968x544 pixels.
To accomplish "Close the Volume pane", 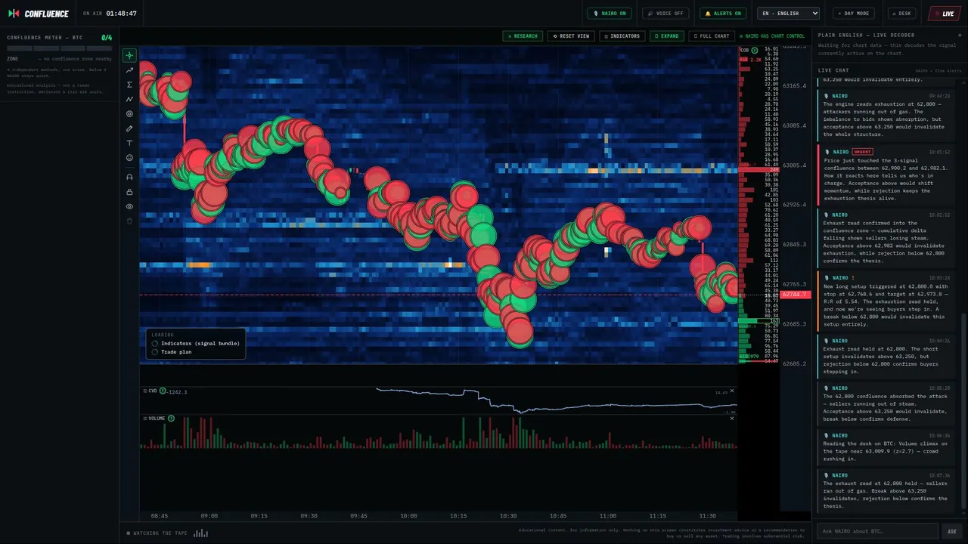I will point(731,418).
